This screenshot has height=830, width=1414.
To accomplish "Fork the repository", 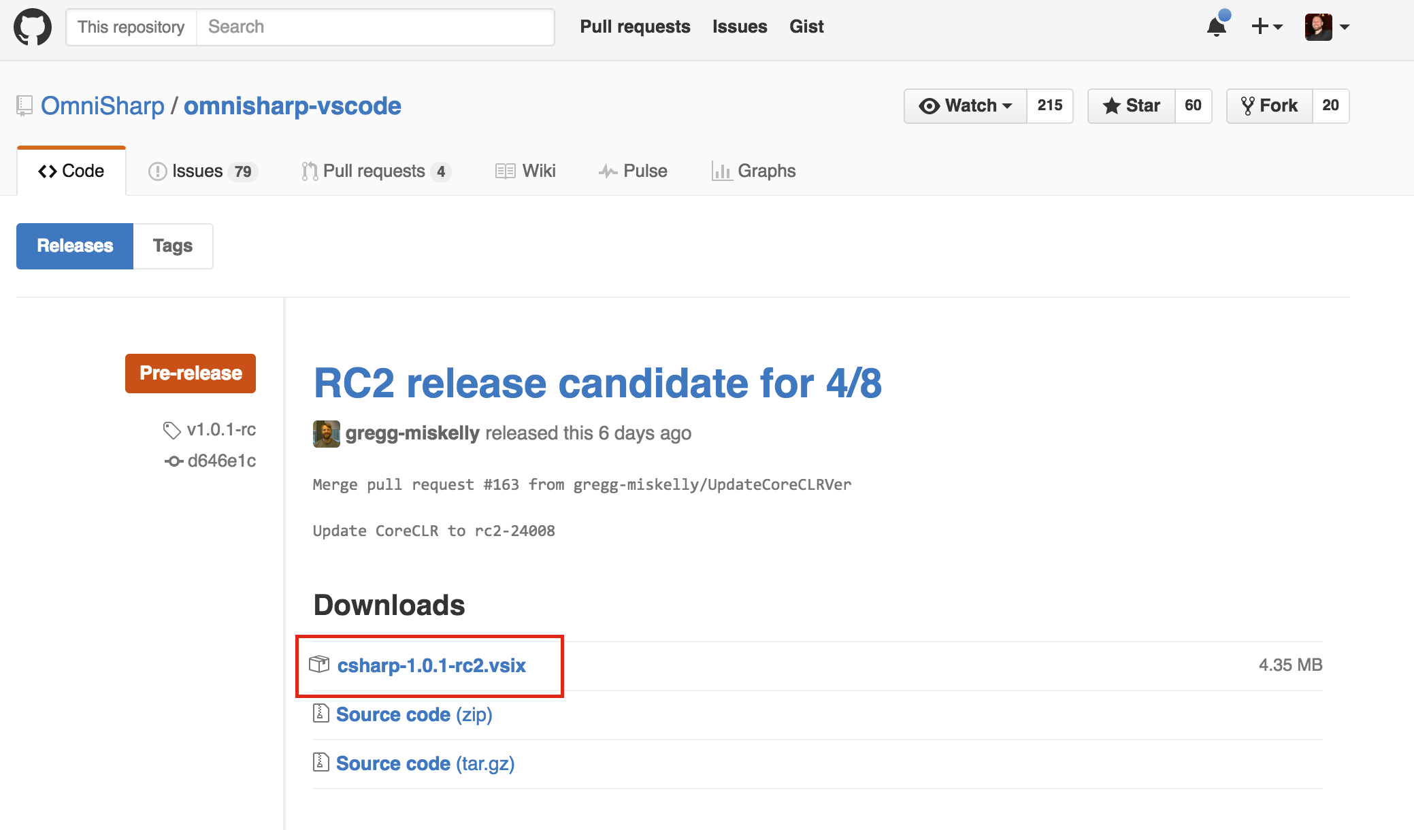I will coord(1270,106).
